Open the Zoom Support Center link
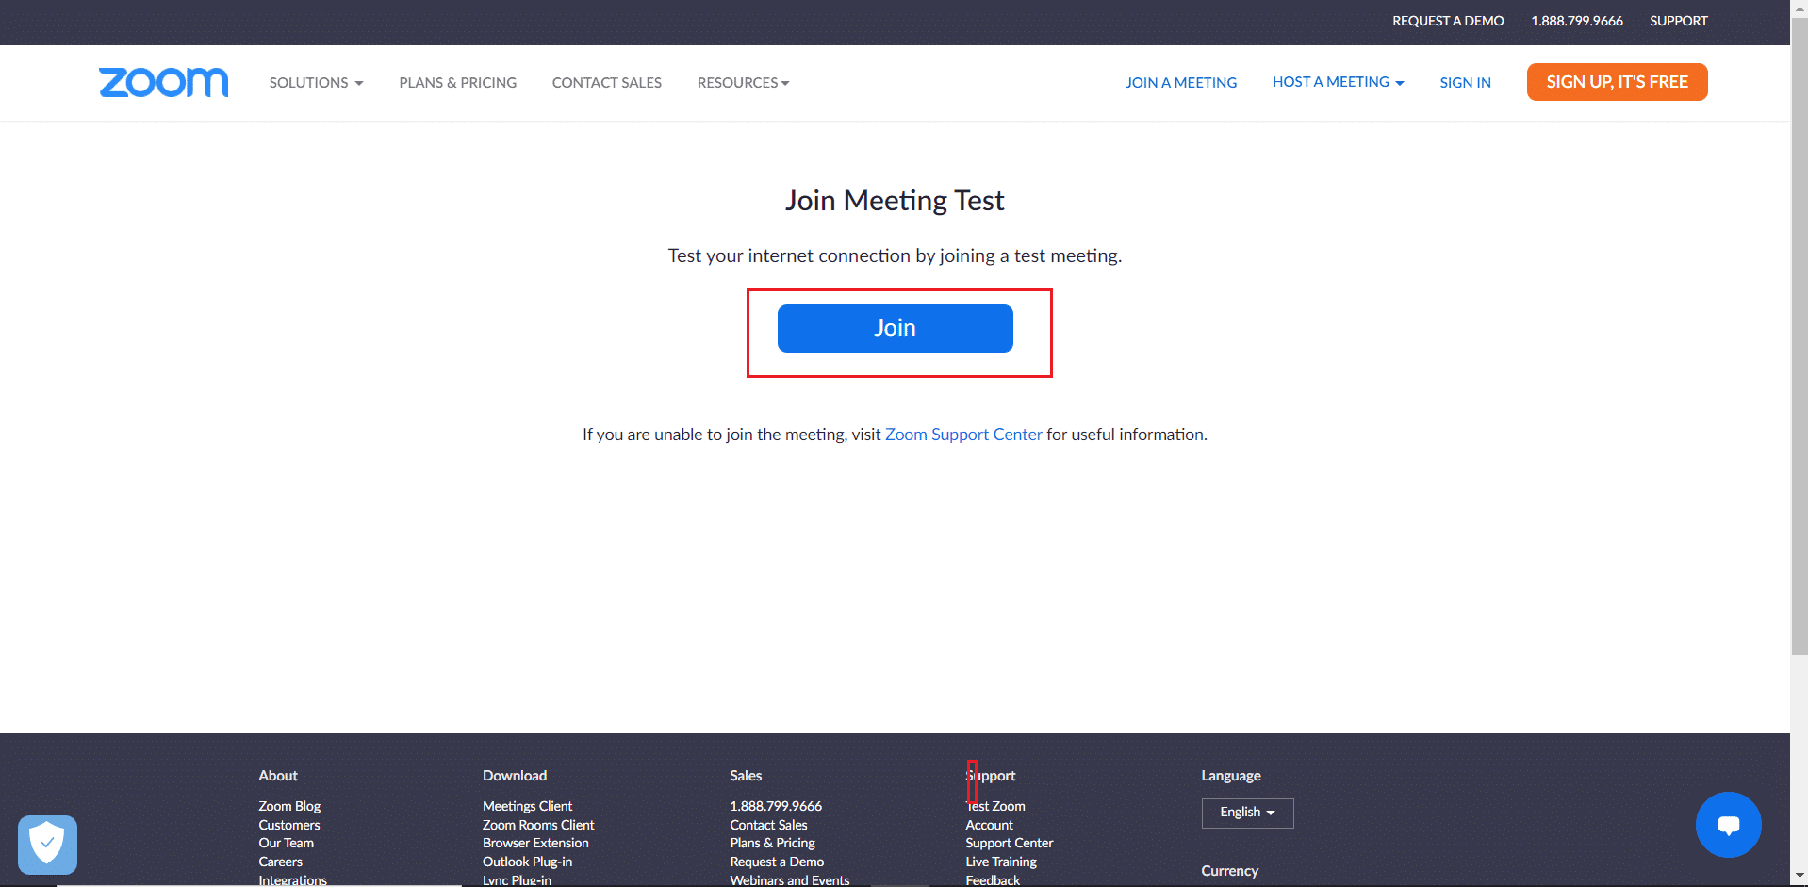This screenshot has height=887, width=1808. click(x=963, y=435)
